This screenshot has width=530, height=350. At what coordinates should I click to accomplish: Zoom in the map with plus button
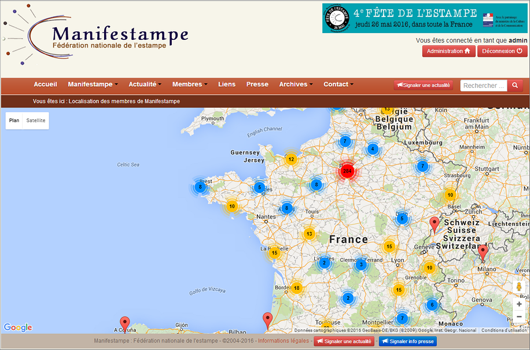(x=519, y=304)
